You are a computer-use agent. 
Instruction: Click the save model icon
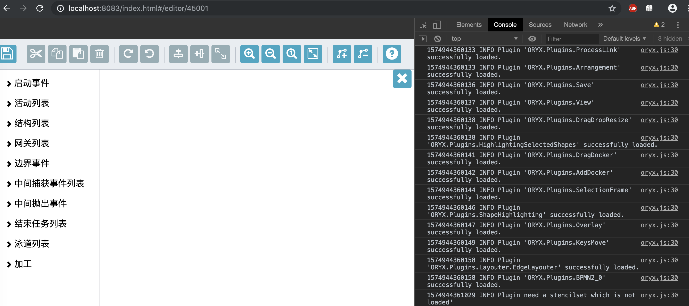click(7, 54)
